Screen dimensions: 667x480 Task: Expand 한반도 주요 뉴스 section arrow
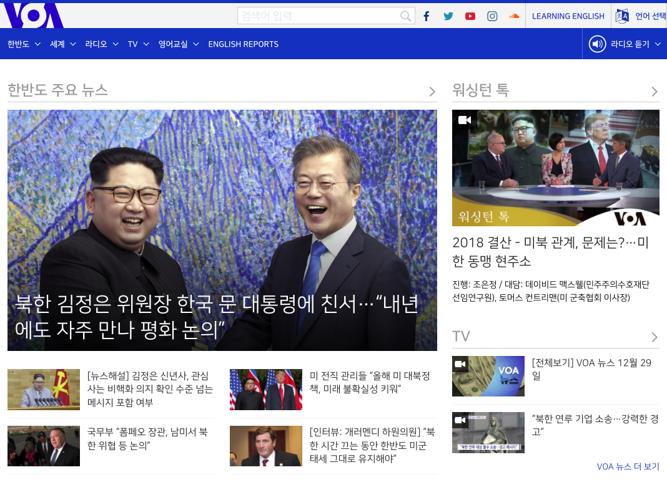click(432, 92)
